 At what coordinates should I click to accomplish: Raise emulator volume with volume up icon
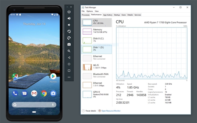click(x=69, y=18)
